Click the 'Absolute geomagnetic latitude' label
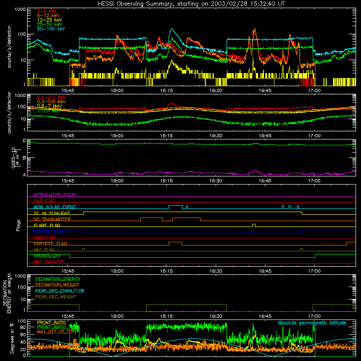Image resolution: width=361 pixels, height=361 pixels. tap(312, 323)
